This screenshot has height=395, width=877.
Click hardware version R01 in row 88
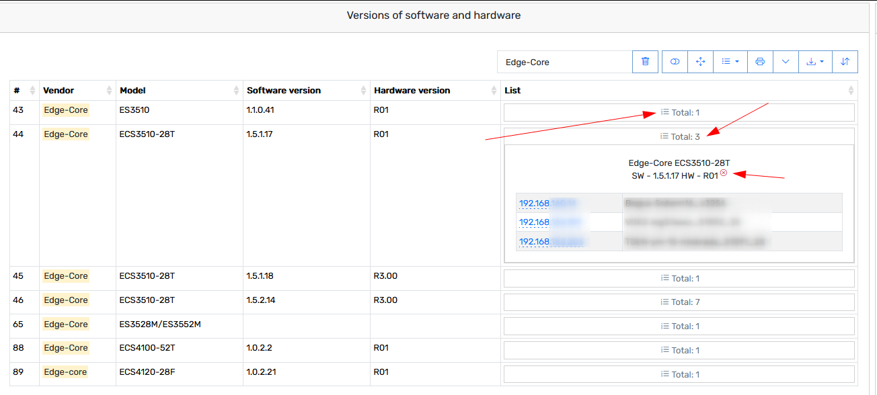click(381, 348)
